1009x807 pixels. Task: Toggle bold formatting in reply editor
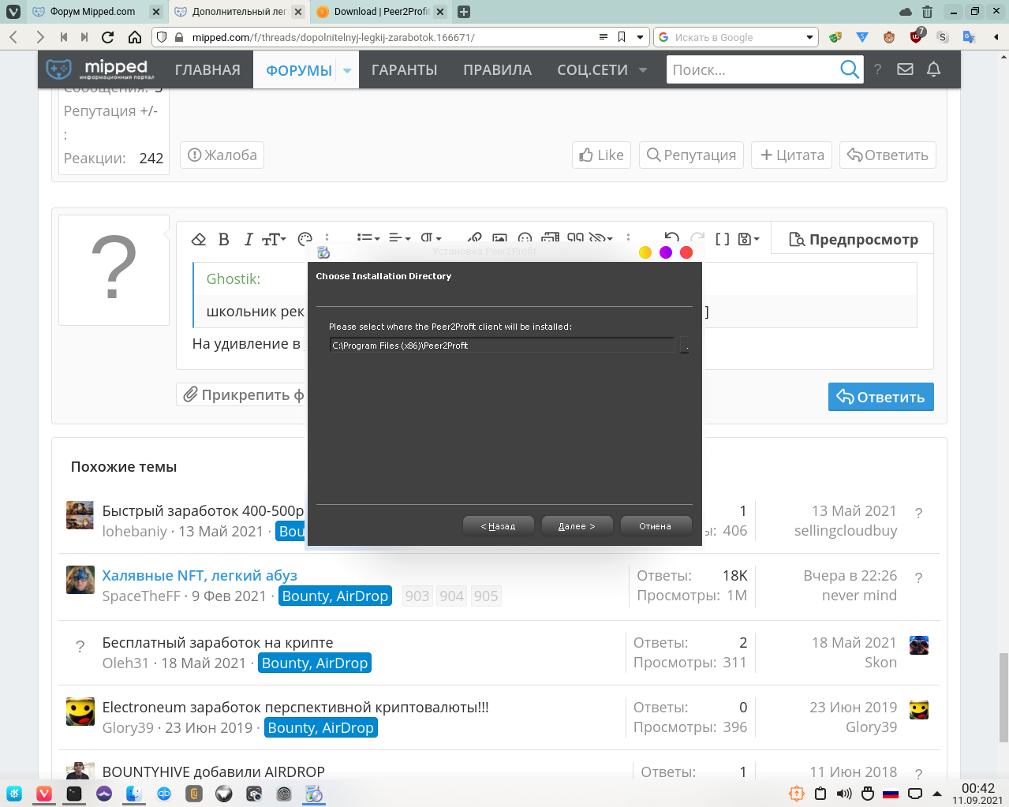tap(224, 239)
